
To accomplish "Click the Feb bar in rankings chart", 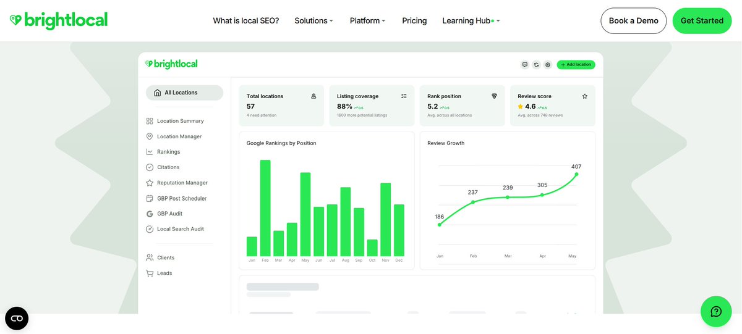I will click(x=265, y=208).
